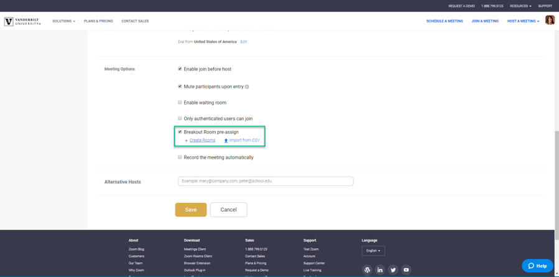
Task: Expand the Solutions dropdown menu
Action: tap(63, 21)
